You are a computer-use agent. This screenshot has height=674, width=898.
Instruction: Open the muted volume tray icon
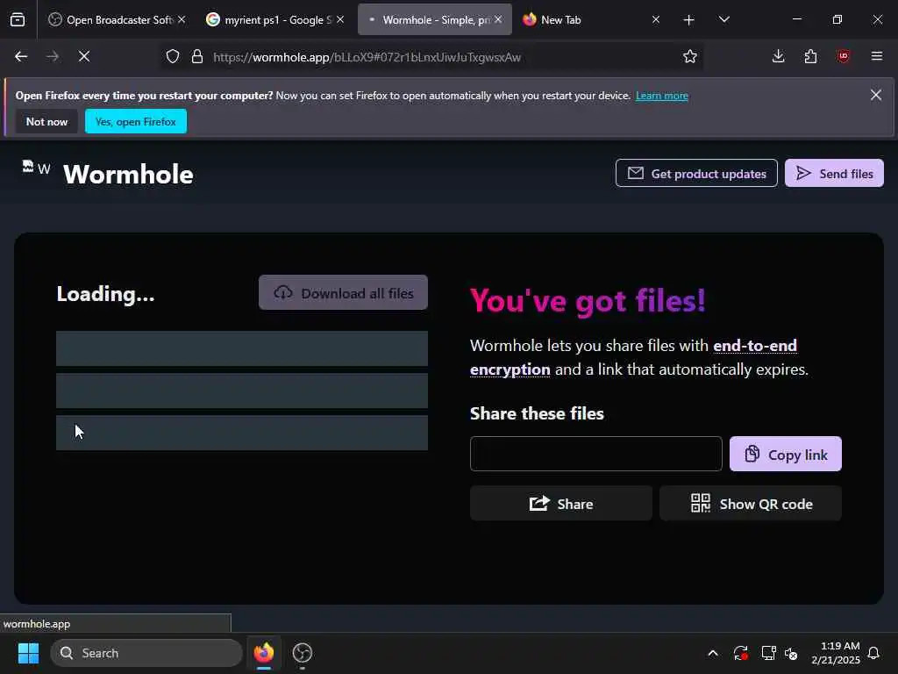pos(792,653)
